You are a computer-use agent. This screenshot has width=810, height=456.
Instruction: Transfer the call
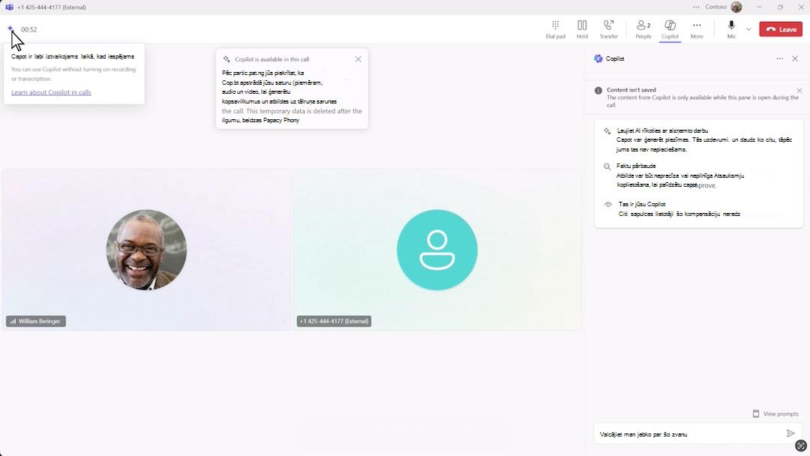click(608, 29)
